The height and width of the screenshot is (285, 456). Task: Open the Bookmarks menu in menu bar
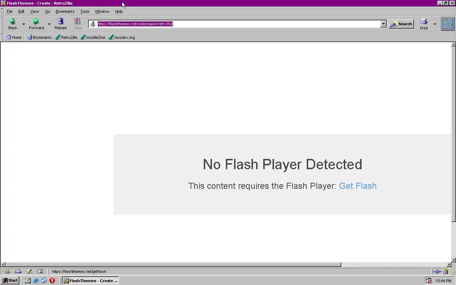coord(65,11)
